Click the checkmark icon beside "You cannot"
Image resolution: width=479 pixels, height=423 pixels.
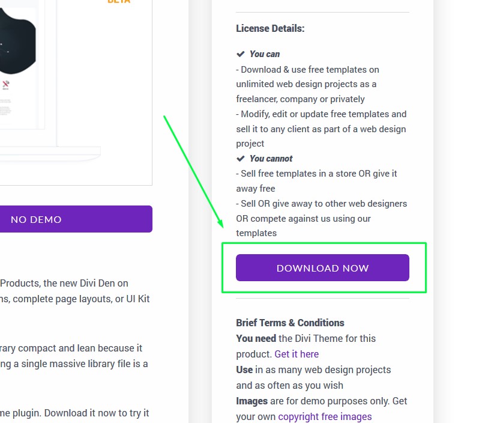(240, 159)
